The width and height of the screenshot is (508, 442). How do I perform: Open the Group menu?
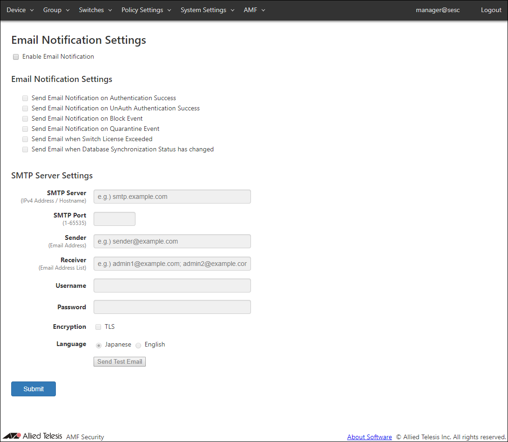[x=56, y=10]
